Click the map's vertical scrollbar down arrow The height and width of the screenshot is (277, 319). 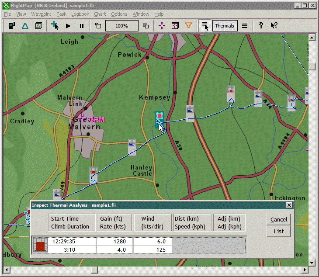tap(312, 263)
